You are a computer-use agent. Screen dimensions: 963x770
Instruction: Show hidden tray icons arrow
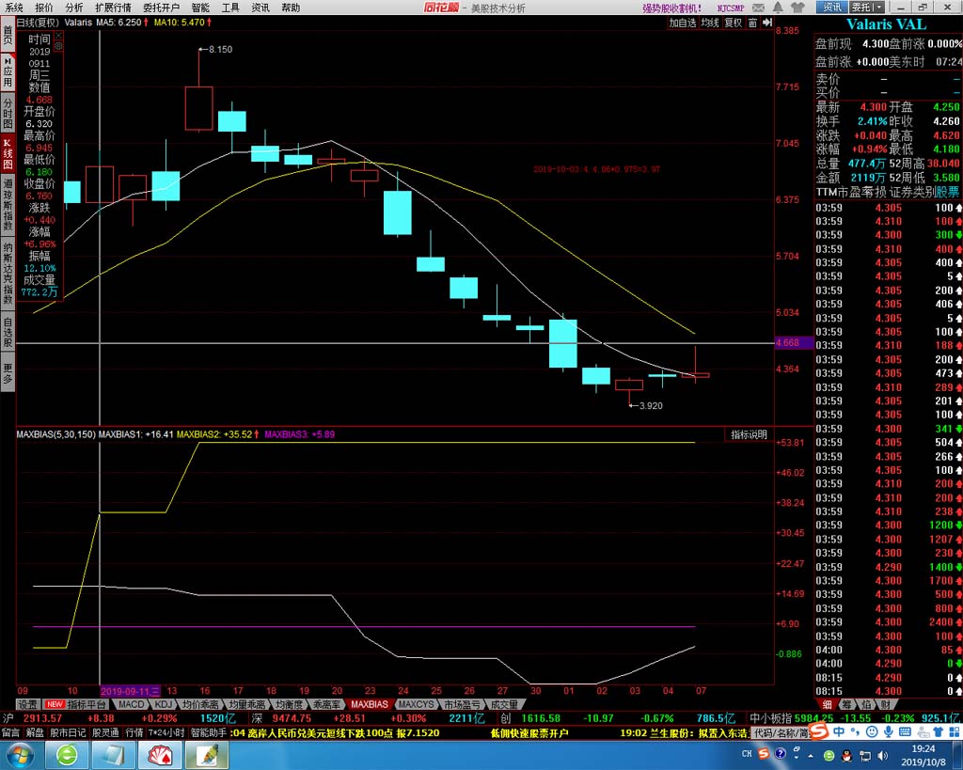(x=812, y=755)
